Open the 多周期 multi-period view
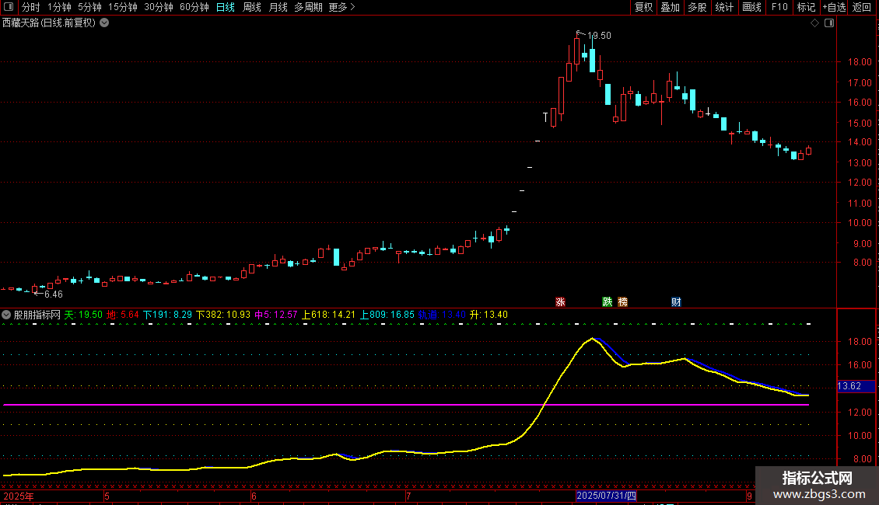Image resolution: width=879 pixels, height=505 pixels. point(308,7)
